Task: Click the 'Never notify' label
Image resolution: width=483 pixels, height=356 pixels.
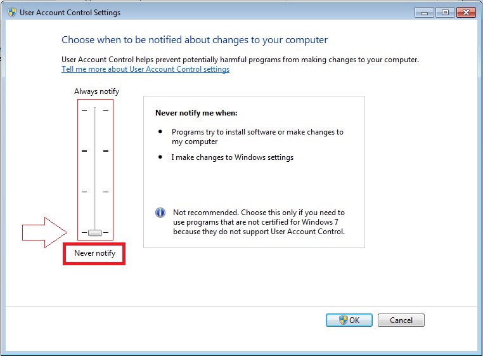Action: (x=94, y=253)
